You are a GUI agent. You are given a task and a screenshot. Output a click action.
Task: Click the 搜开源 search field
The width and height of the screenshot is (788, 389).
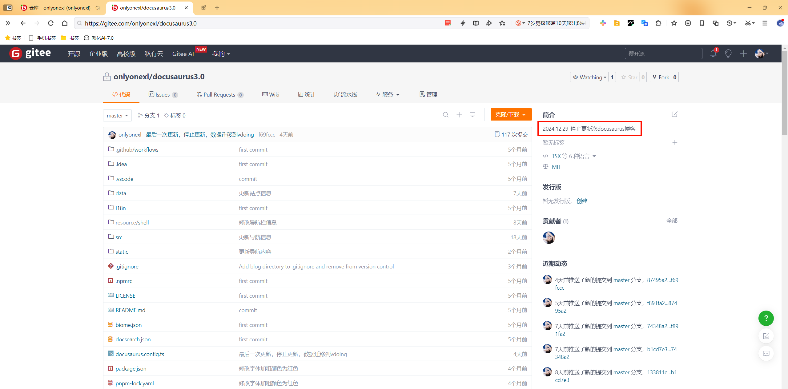663,54
